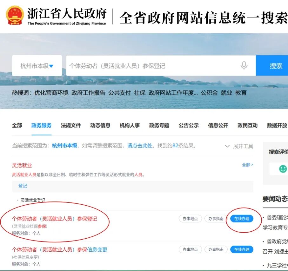
Task: Expand the 展开工具 tools panel
Action: [239, 146]
